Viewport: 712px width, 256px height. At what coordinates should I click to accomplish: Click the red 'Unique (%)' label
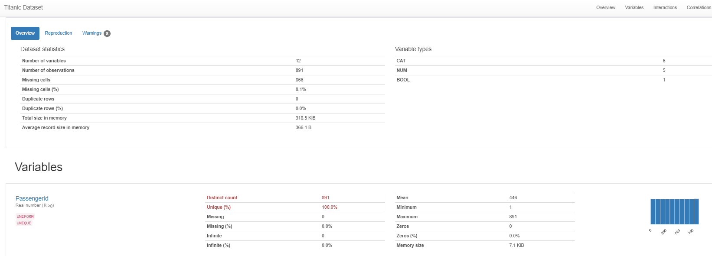tap(219, 207)
